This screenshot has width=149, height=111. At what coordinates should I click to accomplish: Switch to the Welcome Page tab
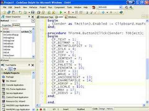[45, 17]
